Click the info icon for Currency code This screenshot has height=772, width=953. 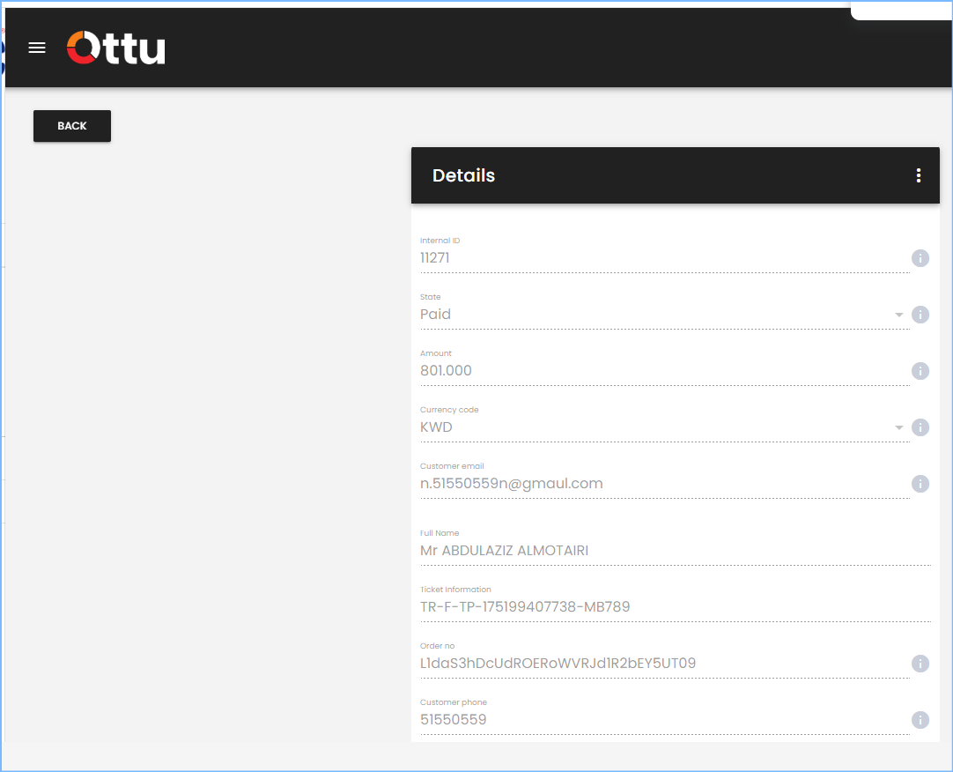920,427
